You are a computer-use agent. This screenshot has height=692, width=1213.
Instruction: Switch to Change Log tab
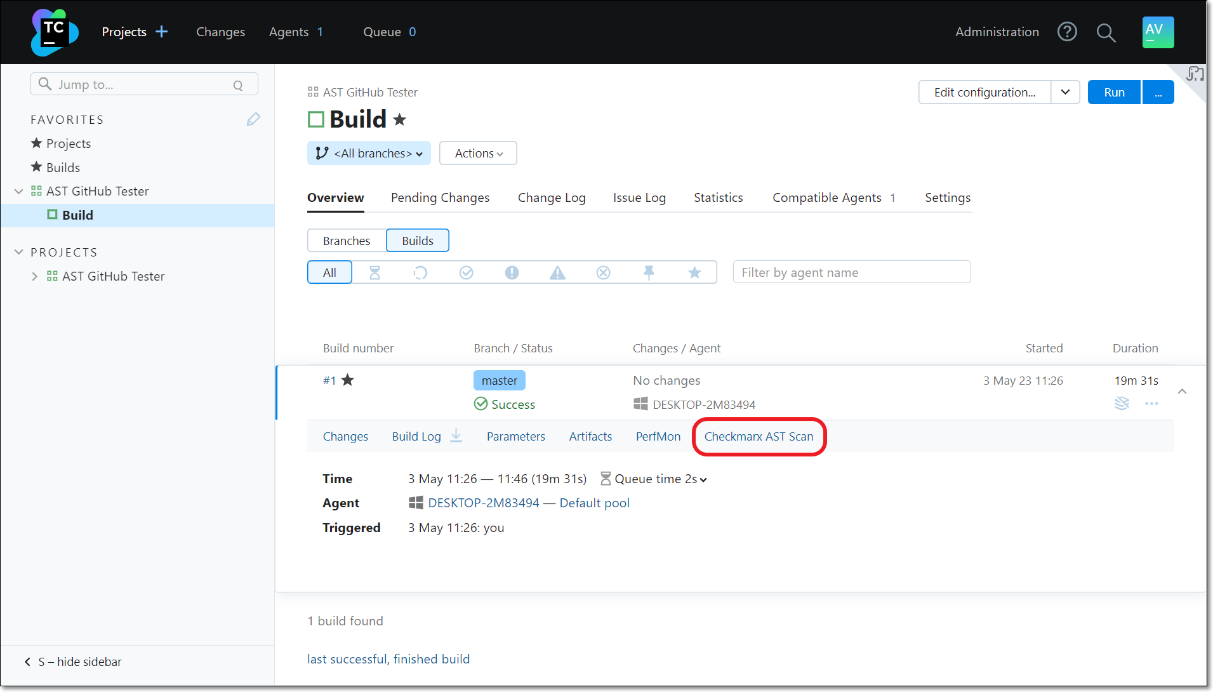click(x=552, y=197)
